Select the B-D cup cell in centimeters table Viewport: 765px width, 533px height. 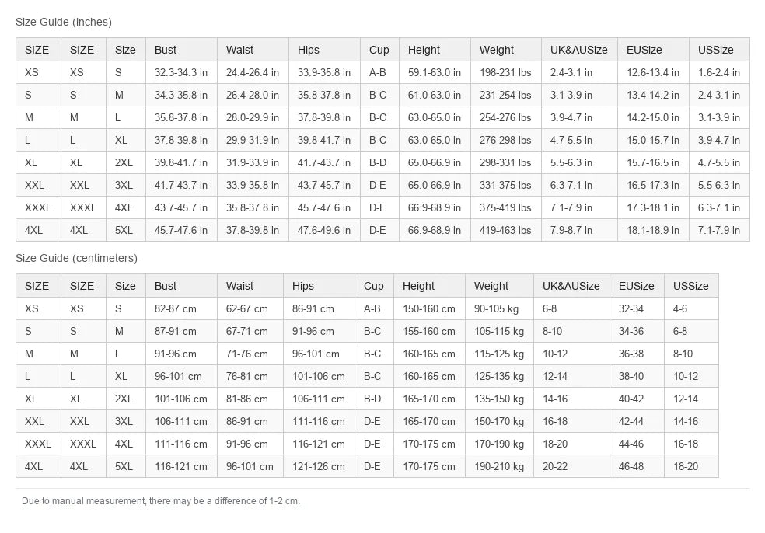pyautogui.click(x=374, y=399)
